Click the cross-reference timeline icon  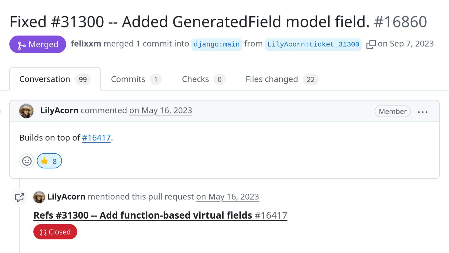click(19, 197)
